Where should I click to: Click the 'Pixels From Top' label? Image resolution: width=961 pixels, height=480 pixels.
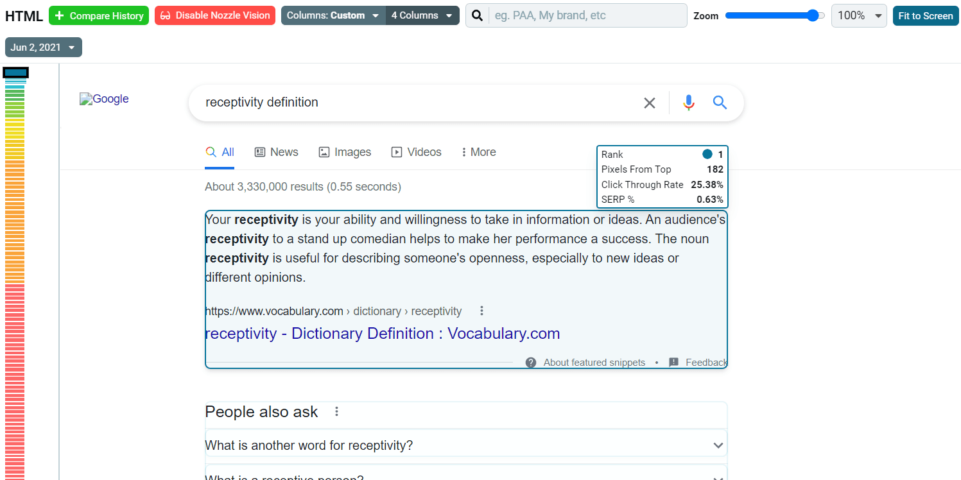pos(636,169)
